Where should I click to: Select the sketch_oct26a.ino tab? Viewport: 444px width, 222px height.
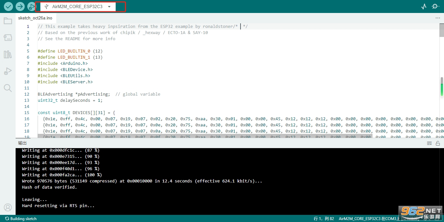tap(35, 18)
